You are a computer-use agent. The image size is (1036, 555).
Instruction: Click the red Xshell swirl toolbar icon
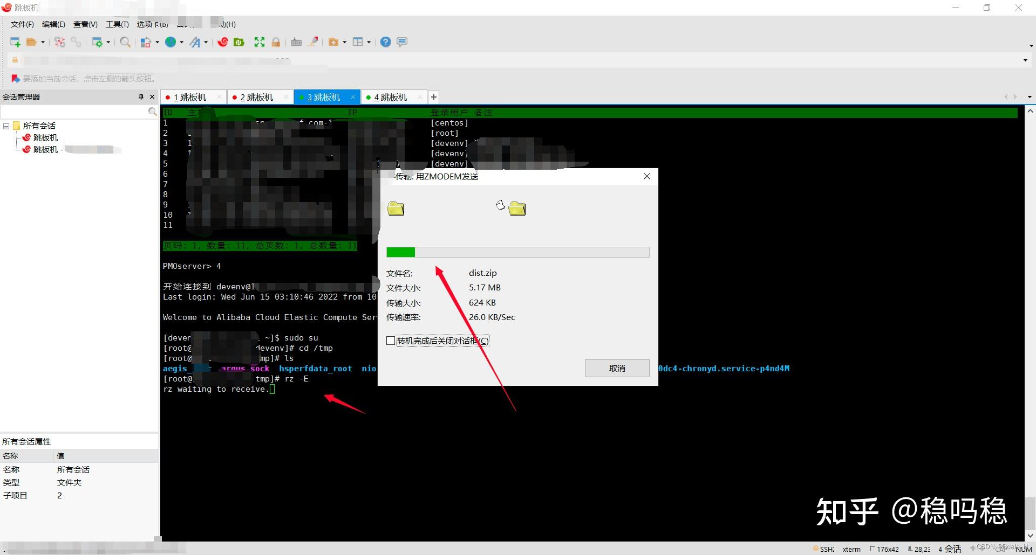(223, 42)
